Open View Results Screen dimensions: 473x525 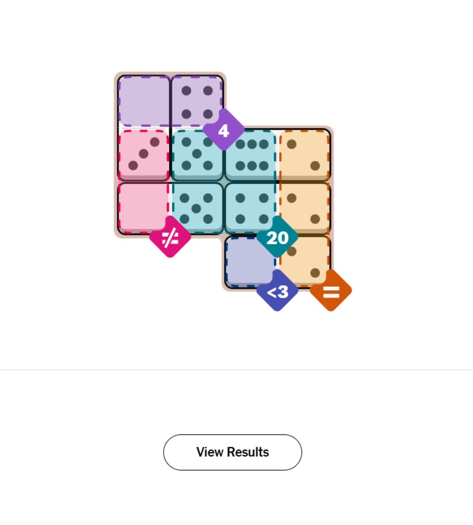coord(232,452)
